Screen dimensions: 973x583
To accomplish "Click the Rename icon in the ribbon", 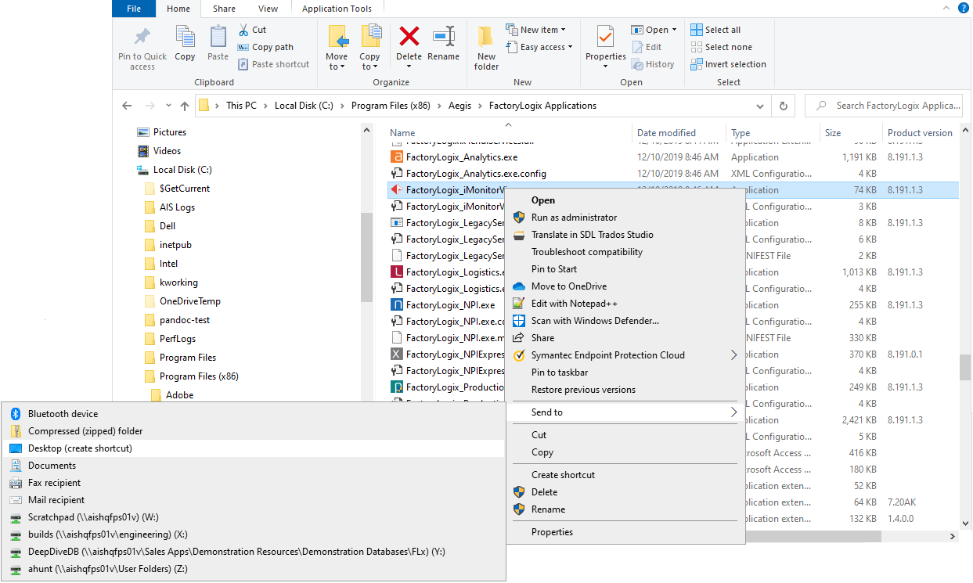I will coord(444,43).
